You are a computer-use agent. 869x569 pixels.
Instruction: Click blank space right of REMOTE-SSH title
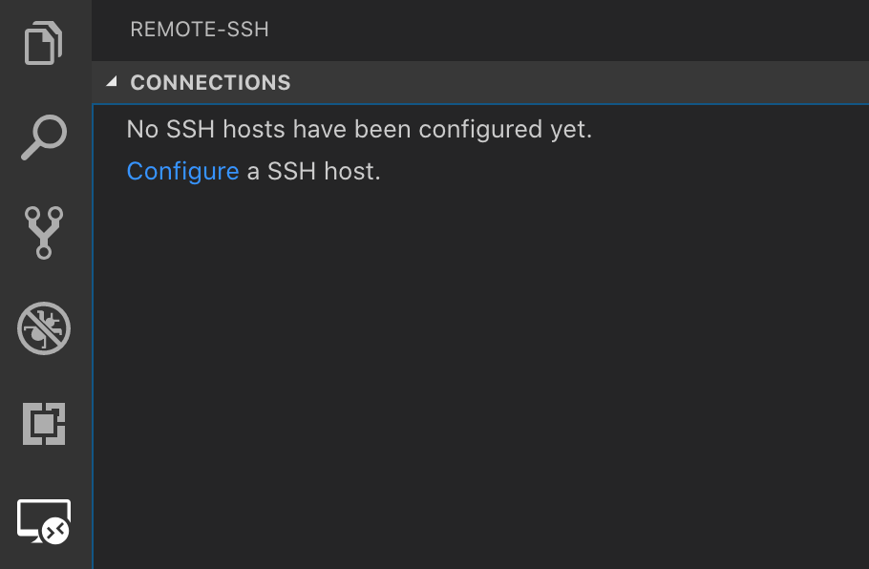tap(573, 30)
